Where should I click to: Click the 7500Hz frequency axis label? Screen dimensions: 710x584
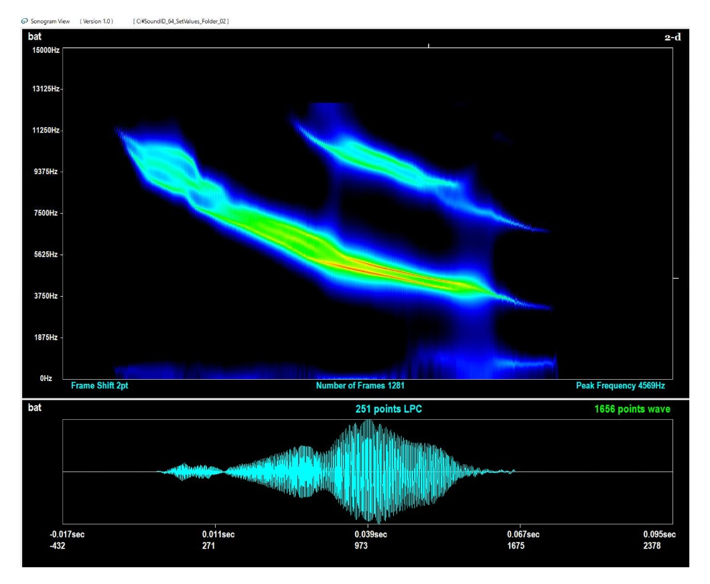click(44, 213)
